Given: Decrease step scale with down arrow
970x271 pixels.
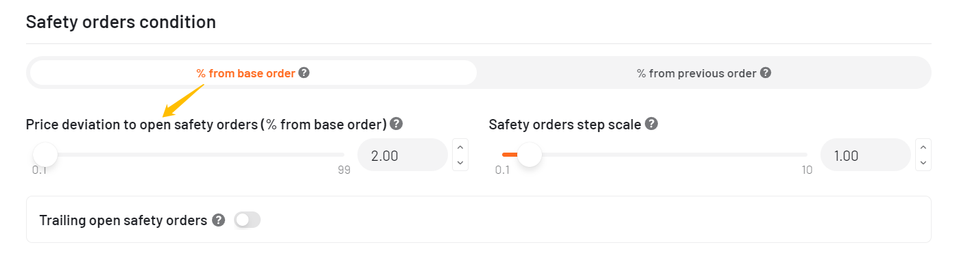Looking at the screenshot, I should [923, 163].
